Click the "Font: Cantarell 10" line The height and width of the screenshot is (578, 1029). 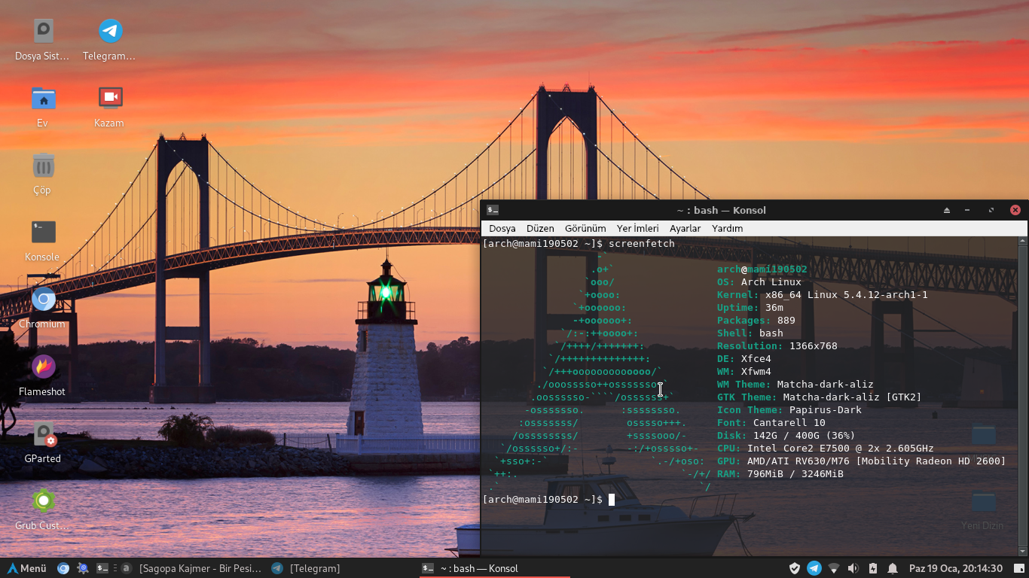click(771, 423)
